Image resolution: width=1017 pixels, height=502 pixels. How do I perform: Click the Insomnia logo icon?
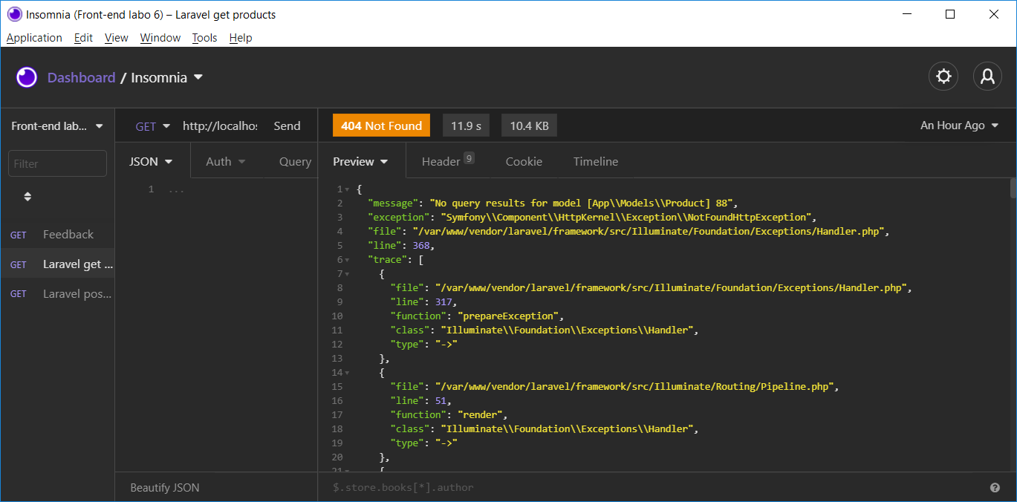pos(27,77)
